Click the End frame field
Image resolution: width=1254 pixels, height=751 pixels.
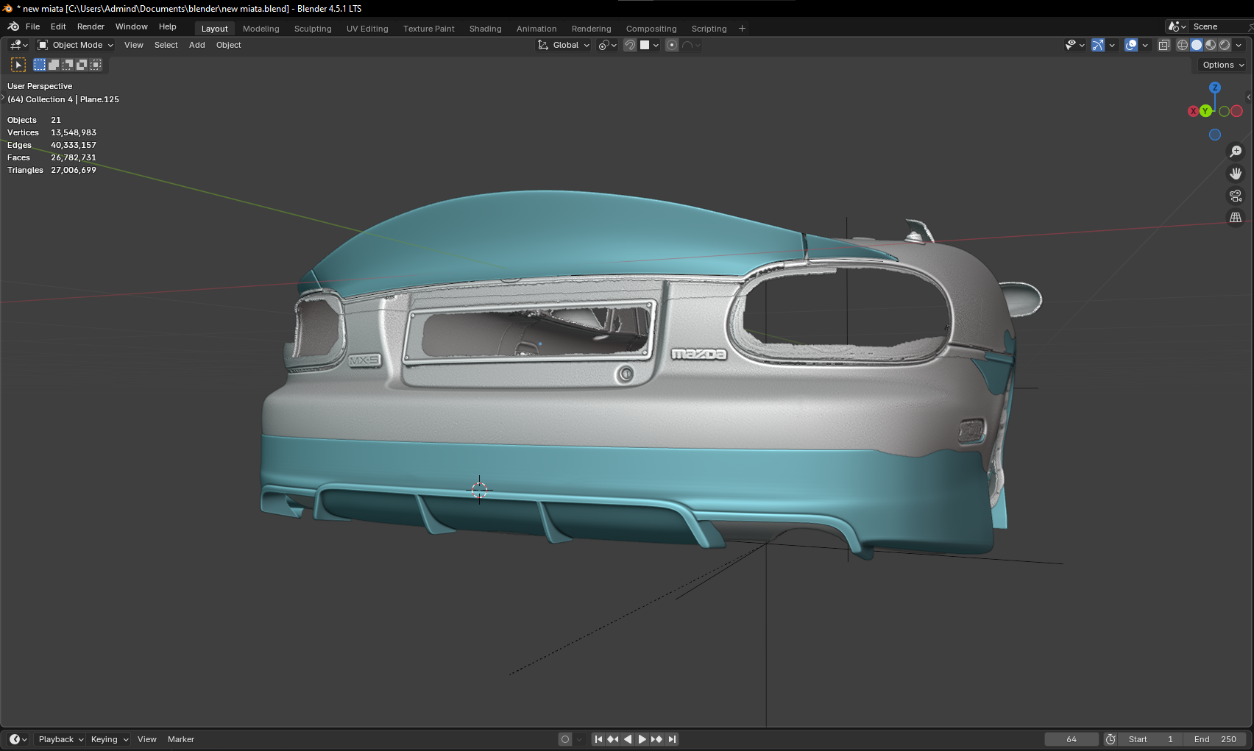click(1214, 739)
